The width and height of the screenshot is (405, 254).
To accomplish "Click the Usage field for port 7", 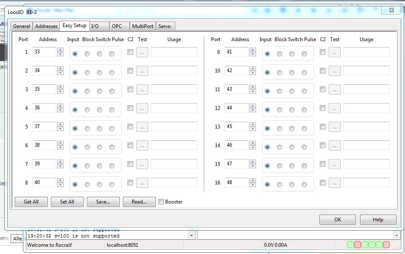I will click(174, 164).
